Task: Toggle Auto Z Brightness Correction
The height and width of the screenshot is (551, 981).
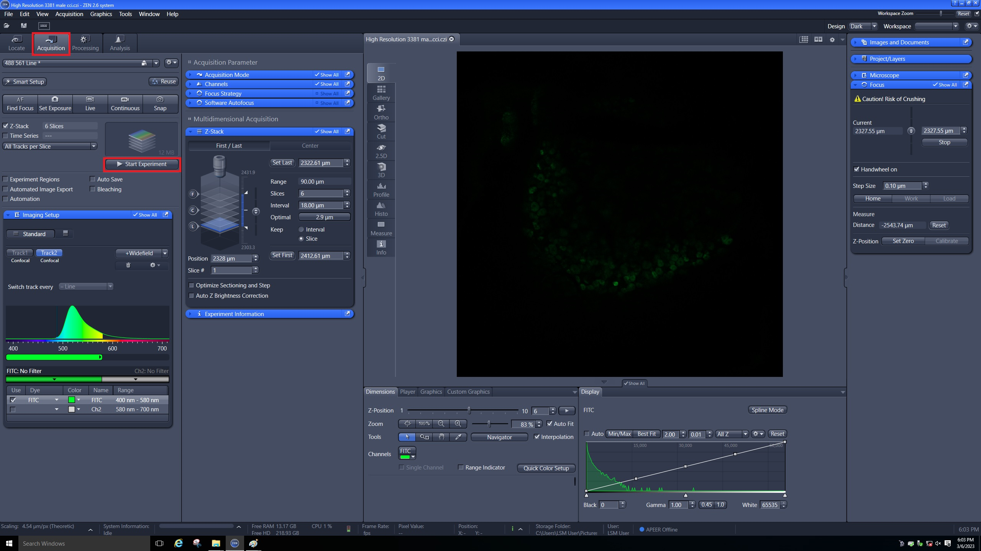Action: [191, 296]
